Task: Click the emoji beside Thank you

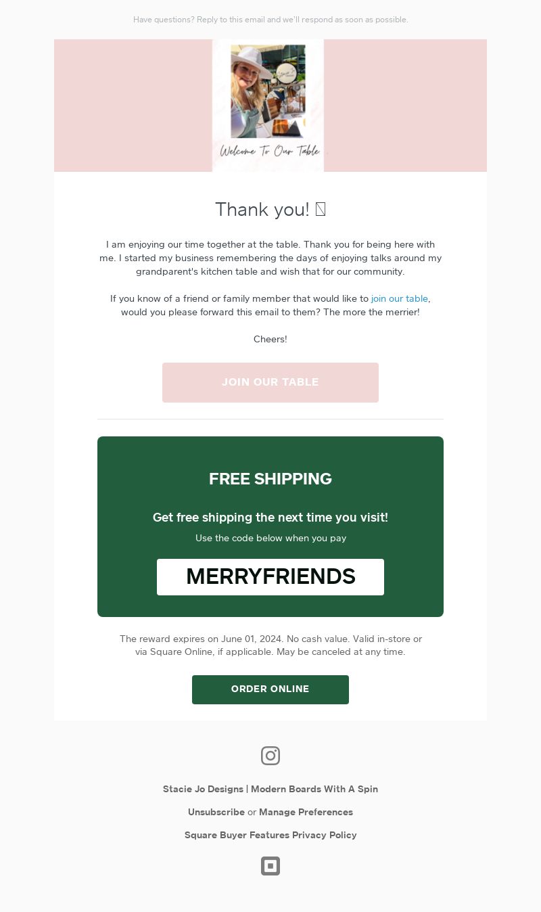Action: [x=321, y=210]
